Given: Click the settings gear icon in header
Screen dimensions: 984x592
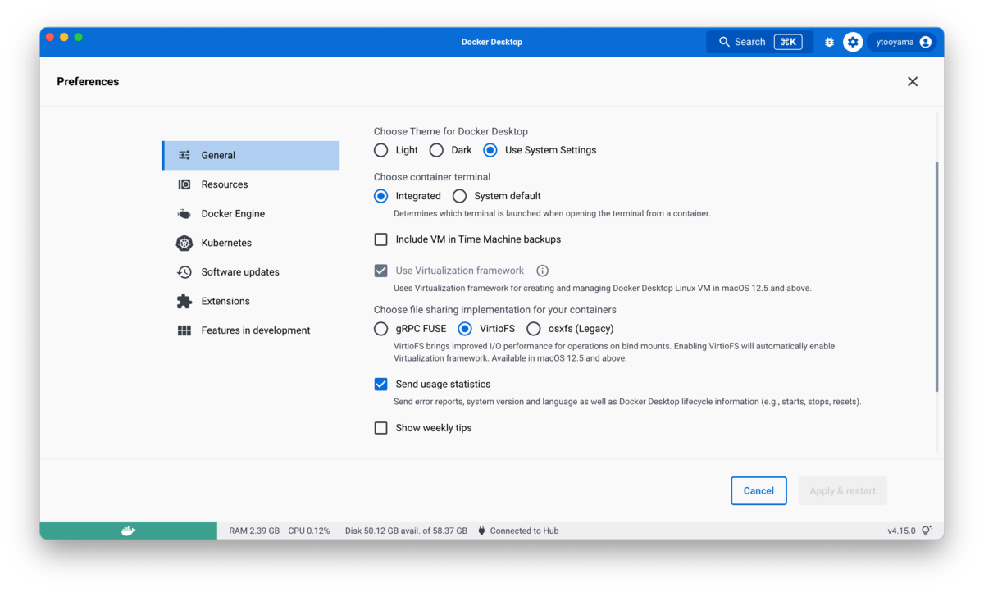Looking at the screenshot, I should coord(853,42).
